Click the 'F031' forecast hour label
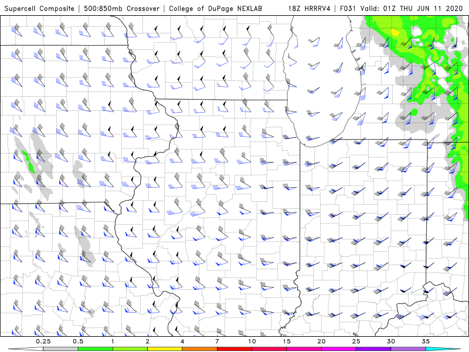 (x=348, y=8)
